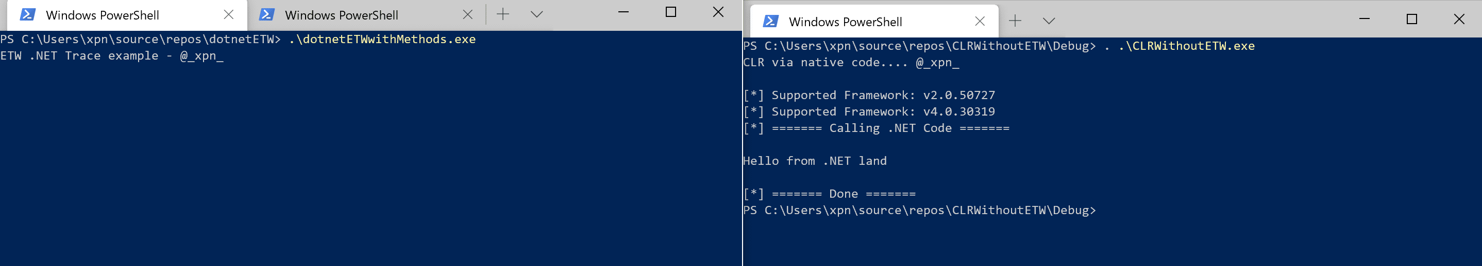Close the PowerShell tab in right window
The height and width of the screenshot is (266, 1482).
(980, 21)
